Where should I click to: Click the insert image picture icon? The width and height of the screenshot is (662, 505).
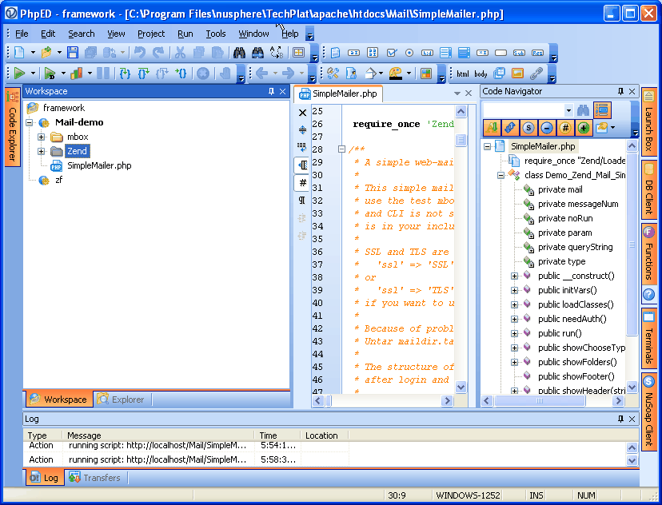coord(517,74)
